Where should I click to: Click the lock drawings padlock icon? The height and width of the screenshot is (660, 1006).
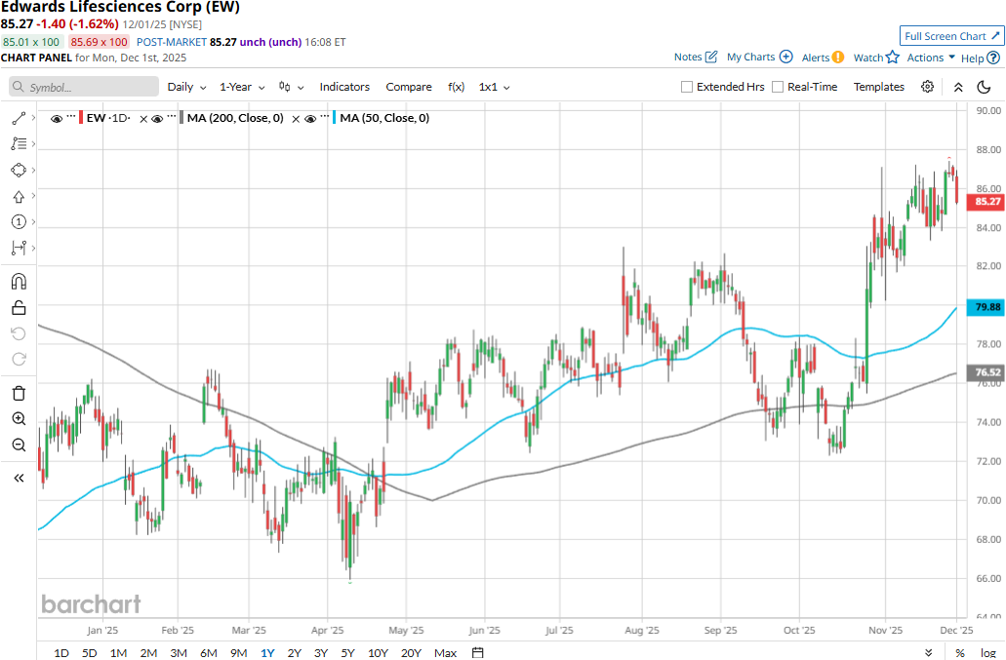click(x=19, y=308)
